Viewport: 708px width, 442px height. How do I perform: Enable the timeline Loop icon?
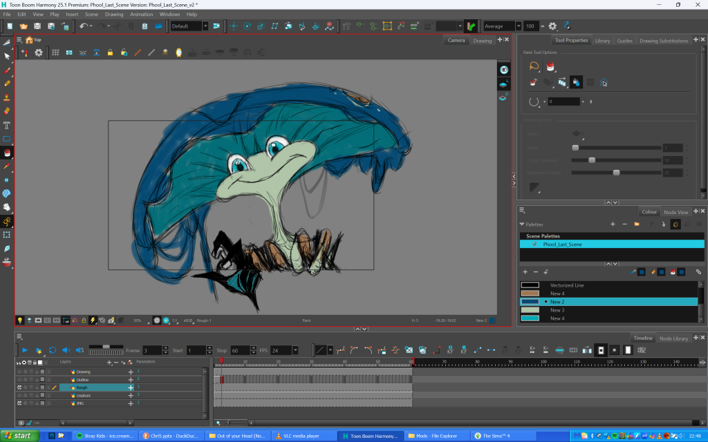[x=53, y=350]
